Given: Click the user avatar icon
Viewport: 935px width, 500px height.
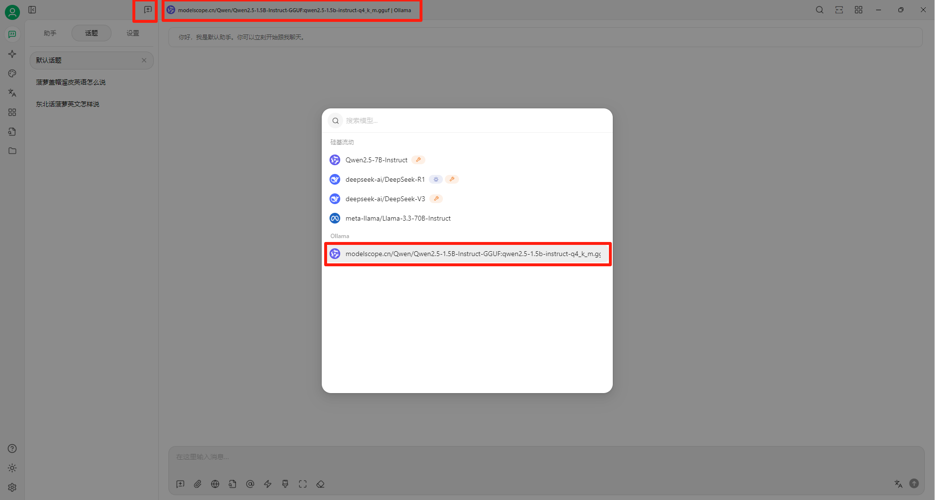Looking at the screenshot, I should click(x=12, y=12).
